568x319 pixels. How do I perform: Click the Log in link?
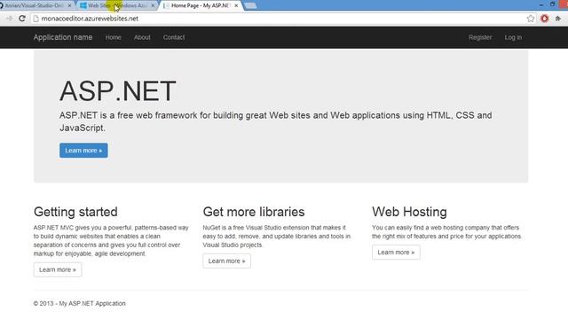[x=513, y=37]
